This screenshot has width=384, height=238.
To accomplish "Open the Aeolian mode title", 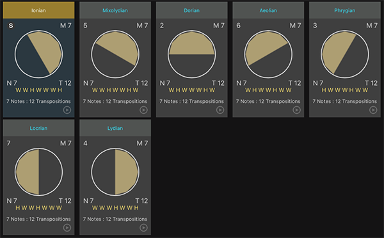I will 268,10.
